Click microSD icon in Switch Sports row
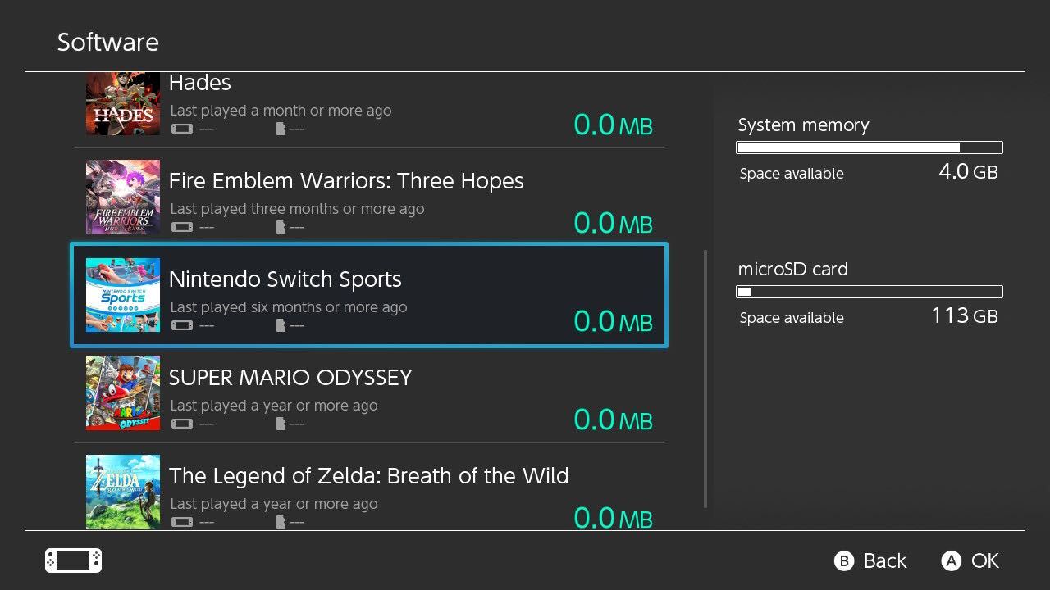This screenshot has width=1050, height=590. (281, 325)
